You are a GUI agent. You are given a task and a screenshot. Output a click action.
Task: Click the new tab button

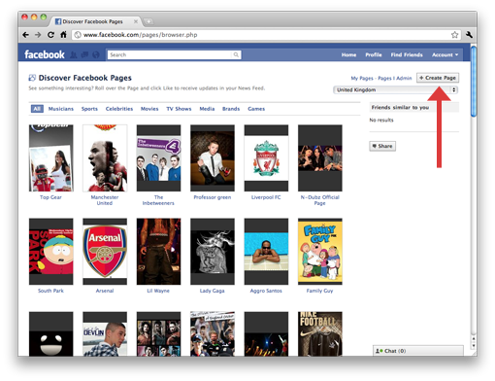coord(148,21)
